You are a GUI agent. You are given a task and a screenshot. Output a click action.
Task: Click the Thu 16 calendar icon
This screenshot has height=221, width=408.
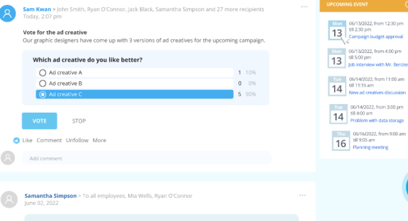[x=341, y=141]
